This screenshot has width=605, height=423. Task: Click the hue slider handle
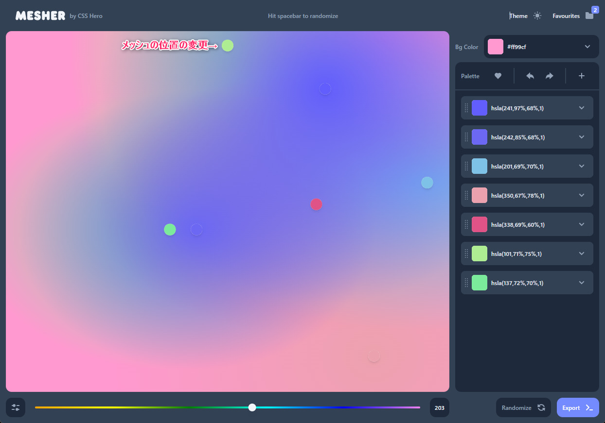tap(252, 407)
